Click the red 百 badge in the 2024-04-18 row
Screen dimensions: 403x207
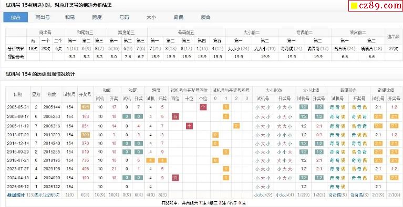point(175,178)
